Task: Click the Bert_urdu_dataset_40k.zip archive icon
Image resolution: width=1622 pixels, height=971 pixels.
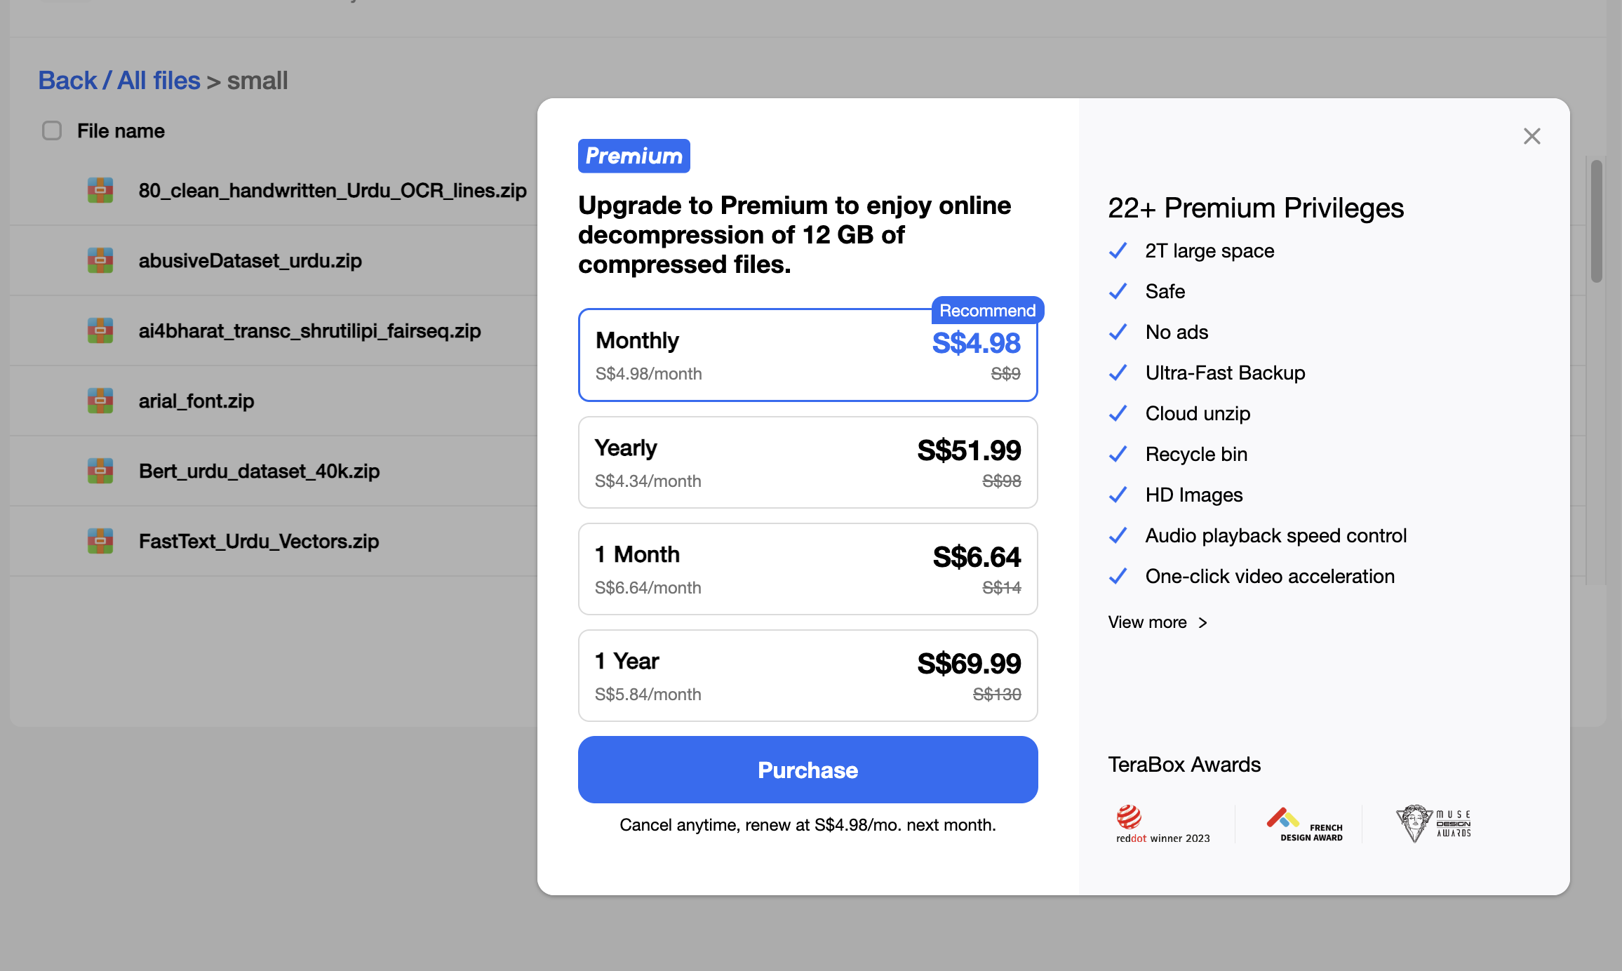Action: pyautogui.click(x=100, y=471)
